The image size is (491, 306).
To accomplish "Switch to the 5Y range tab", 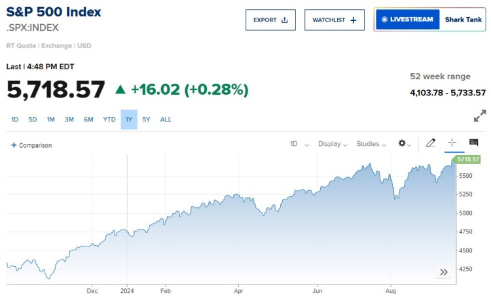I will 146,120.
